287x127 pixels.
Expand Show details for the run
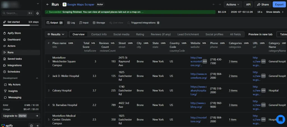click(x=275, y=12)
